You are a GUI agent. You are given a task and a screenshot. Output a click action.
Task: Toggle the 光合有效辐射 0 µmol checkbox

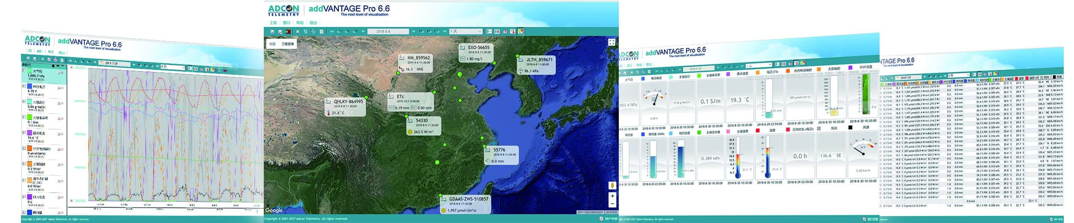(x=24, y=149)
